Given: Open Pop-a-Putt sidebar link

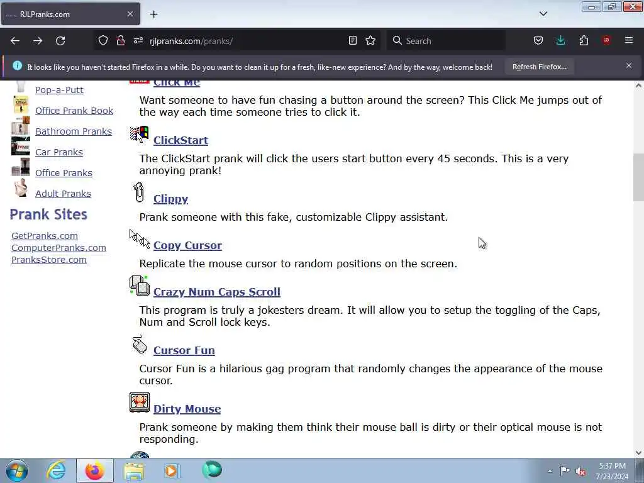Looking at the screenshot, I should pyautogui.click(x=59, y=90).
